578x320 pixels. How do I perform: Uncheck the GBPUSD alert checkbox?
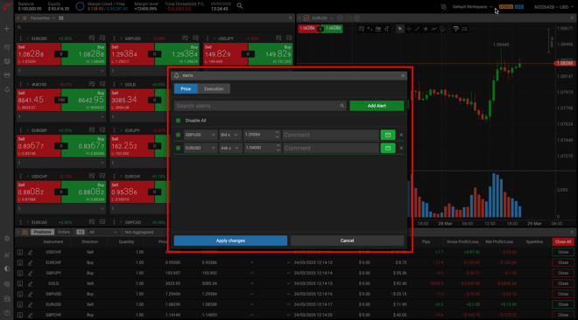179,135
